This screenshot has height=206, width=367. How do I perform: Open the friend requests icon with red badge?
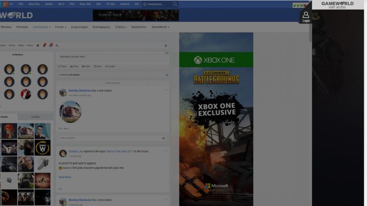[x=44, y=45]
